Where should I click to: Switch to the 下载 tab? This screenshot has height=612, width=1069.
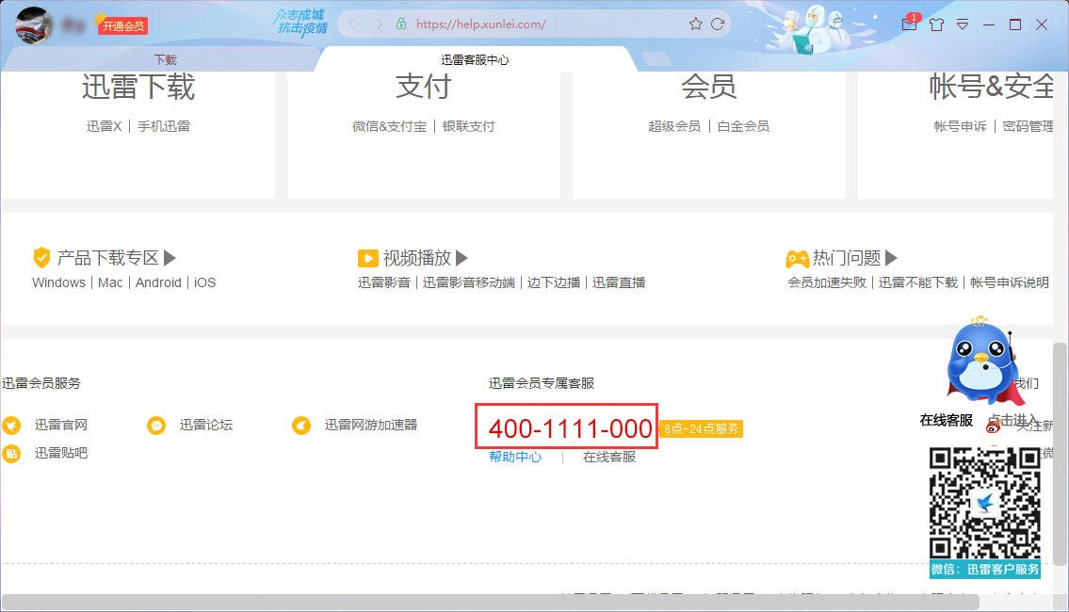[x=165, y=58]
